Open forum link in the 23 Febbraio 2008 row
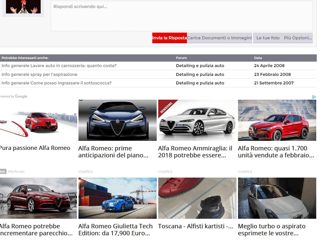The image size is (324, 248). pos(200,75)
